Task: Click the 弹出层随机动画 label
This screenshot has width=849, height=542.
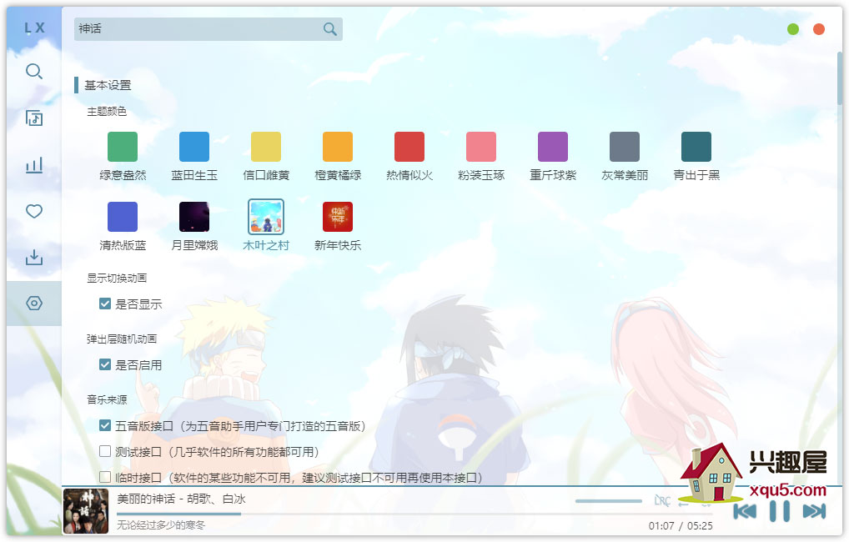Action: [122, 339]
